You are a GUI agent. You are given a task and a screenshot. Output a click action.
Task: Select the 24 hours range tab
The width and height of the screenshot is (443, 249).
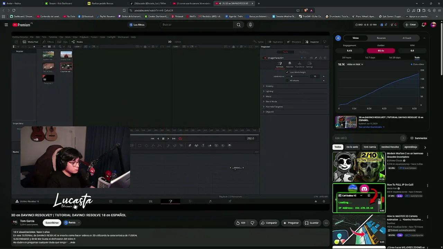tap(346, 57)
